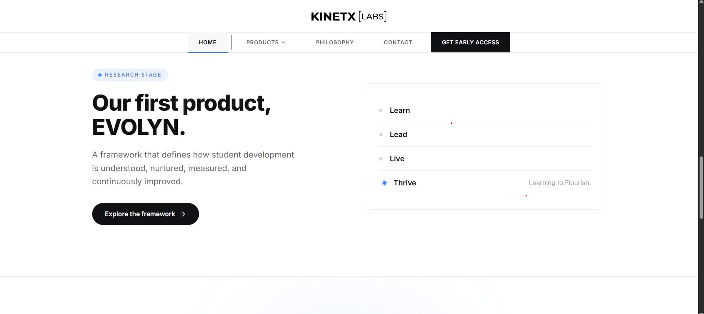Viewport: 704px width, 314px height.
Task: Click Explore the framework button
Action: point(145,214)
